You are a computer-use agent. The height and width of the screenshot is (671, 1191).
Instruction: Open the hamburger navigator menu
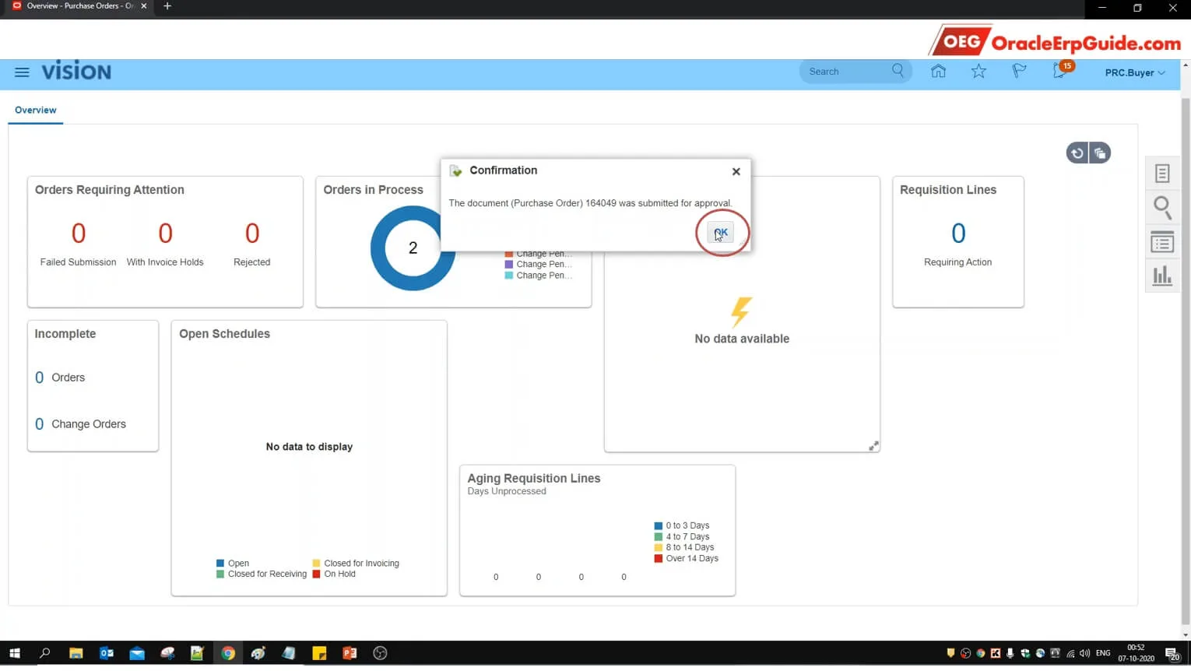click(x=22, y=72)
